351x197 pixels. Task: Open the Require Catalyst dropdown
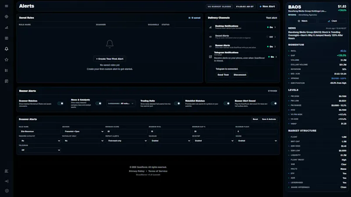pyautogui.click(x=40, y=141)
